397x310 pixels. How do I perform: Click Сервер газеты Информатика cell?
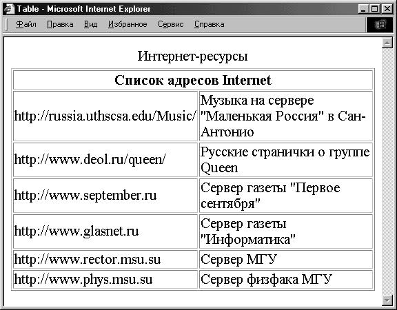pos(286,231)
